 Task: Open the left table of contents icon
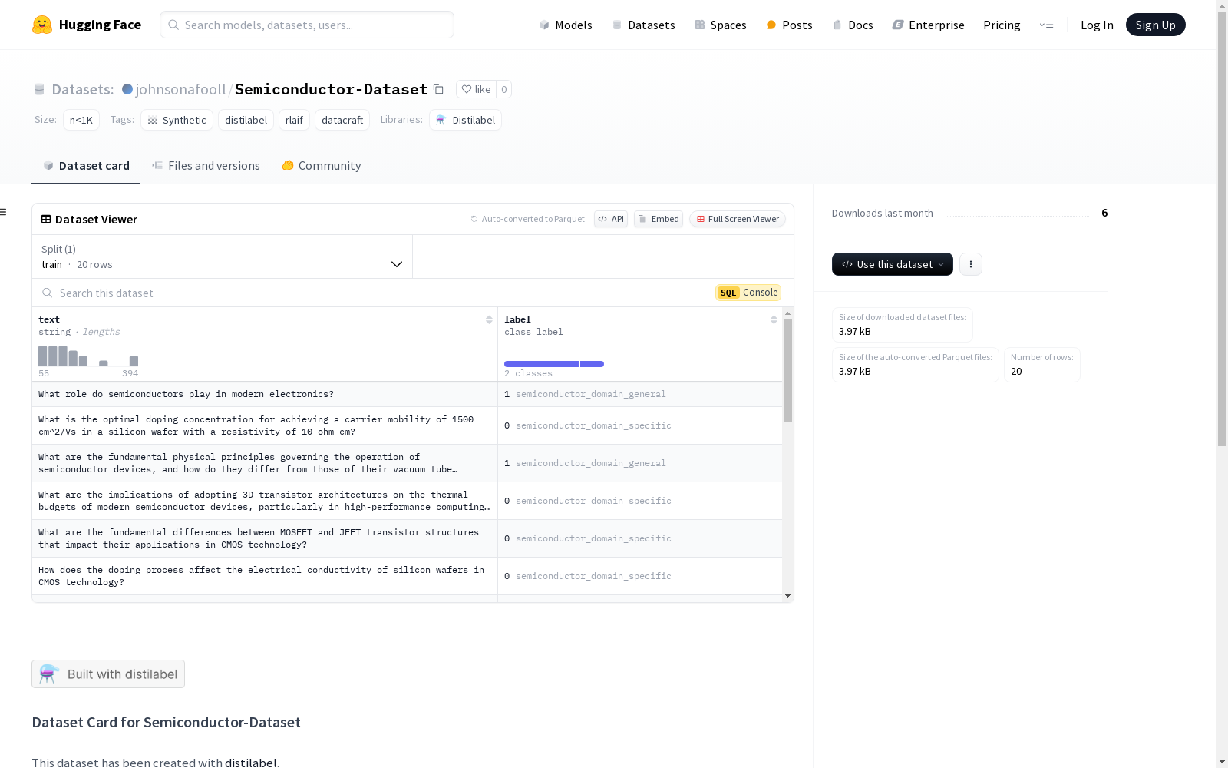(x=3, y=212)
